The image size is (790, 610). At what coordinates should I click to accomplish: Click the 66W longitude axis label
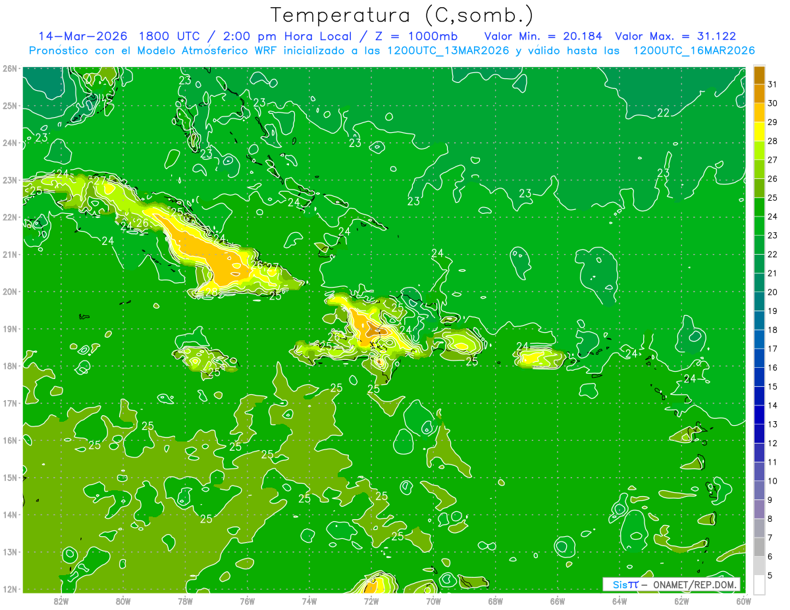point(558,601)
